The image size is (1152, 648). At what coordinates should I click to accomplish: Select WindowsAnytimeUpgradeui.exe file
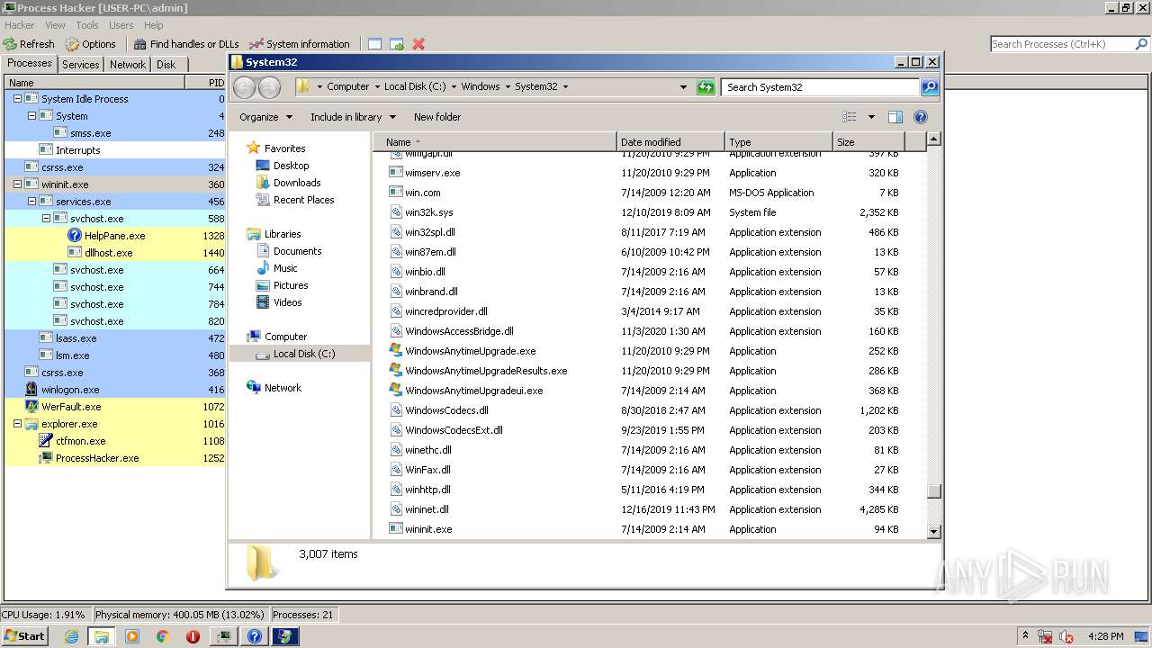(473, 391)
